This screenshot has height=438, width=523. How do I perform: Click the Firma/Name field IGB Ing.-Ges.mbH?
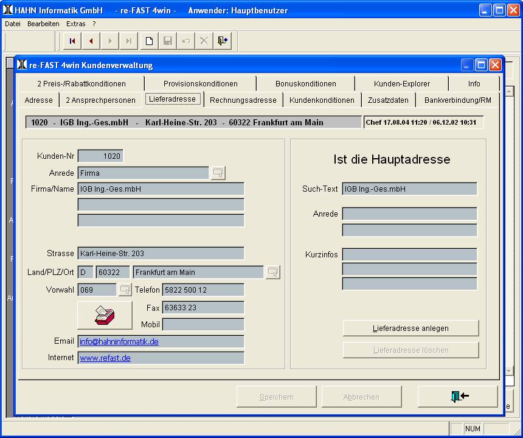pos(161,189)
